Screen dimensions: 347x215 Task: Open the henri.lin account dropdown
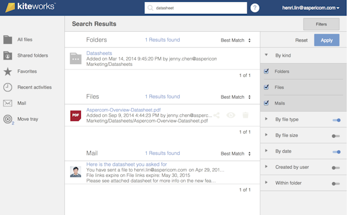click(311, 8)
